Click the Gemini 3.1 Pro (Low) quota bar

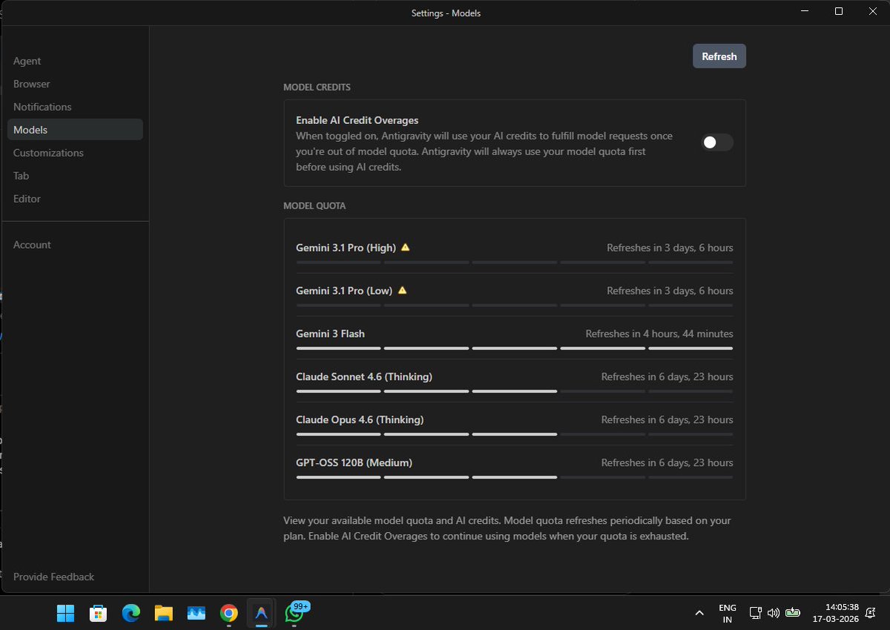(515, 305)
